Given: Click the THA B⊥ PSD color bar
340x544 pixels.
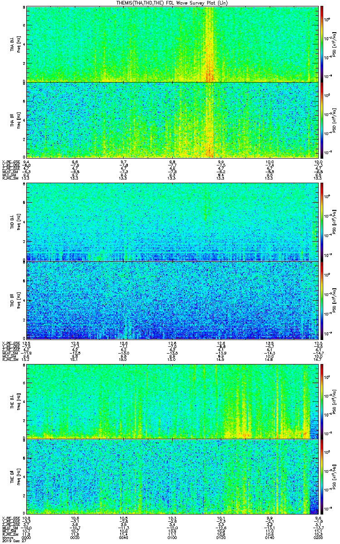Looking at the screenshot, I should pyautogui.click(x=322, y=44).
